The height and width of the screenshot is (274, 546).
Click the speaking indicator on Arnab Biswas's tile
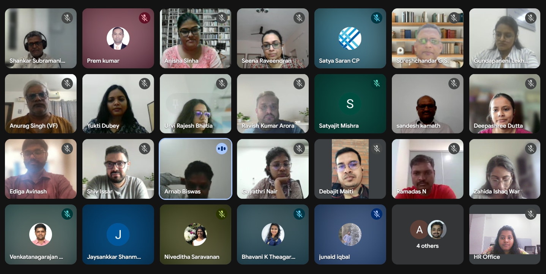pos(222,148)
